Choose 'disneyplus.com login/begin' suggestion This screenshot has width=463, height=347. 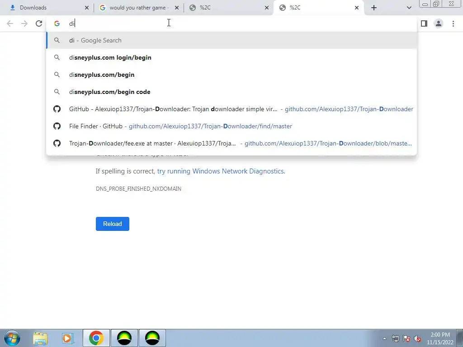(x=231, y=57)
